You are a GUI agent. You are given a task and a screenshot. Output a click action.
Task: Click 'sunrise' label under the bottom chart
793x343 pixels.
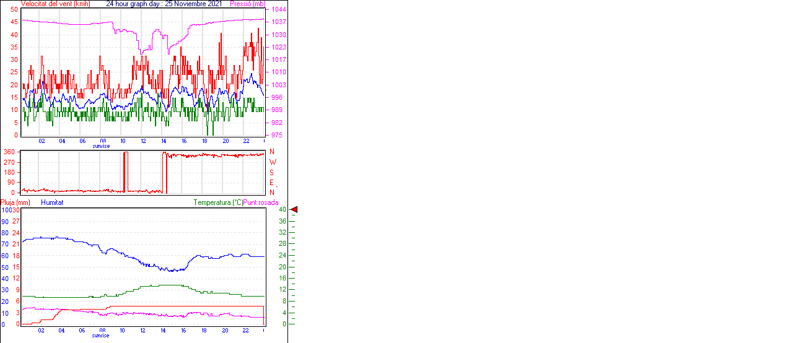101,336
